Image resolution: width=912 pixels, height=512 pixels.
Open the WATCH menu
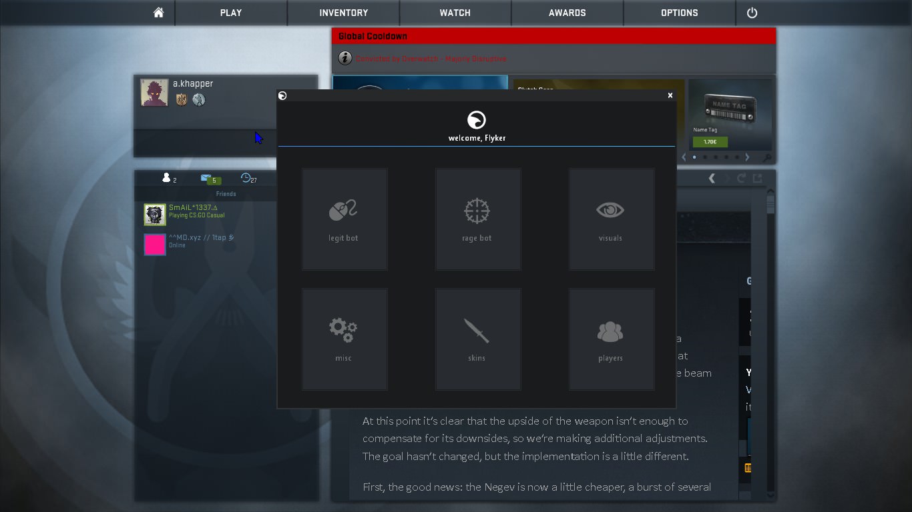(x=455, y=13)
